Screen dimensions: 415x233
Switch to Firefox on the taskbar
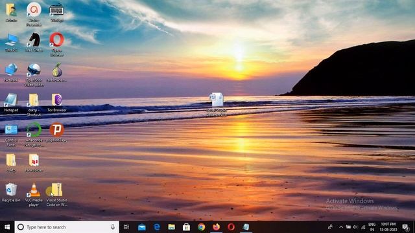click(x=216, y=227)
